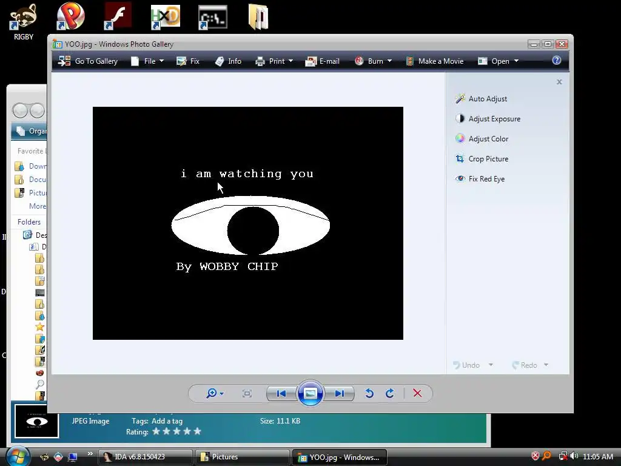Viewport: 621px width, 466px height.
Task: Select Fix Red Eye tool
Action: (x=480, y=179)
